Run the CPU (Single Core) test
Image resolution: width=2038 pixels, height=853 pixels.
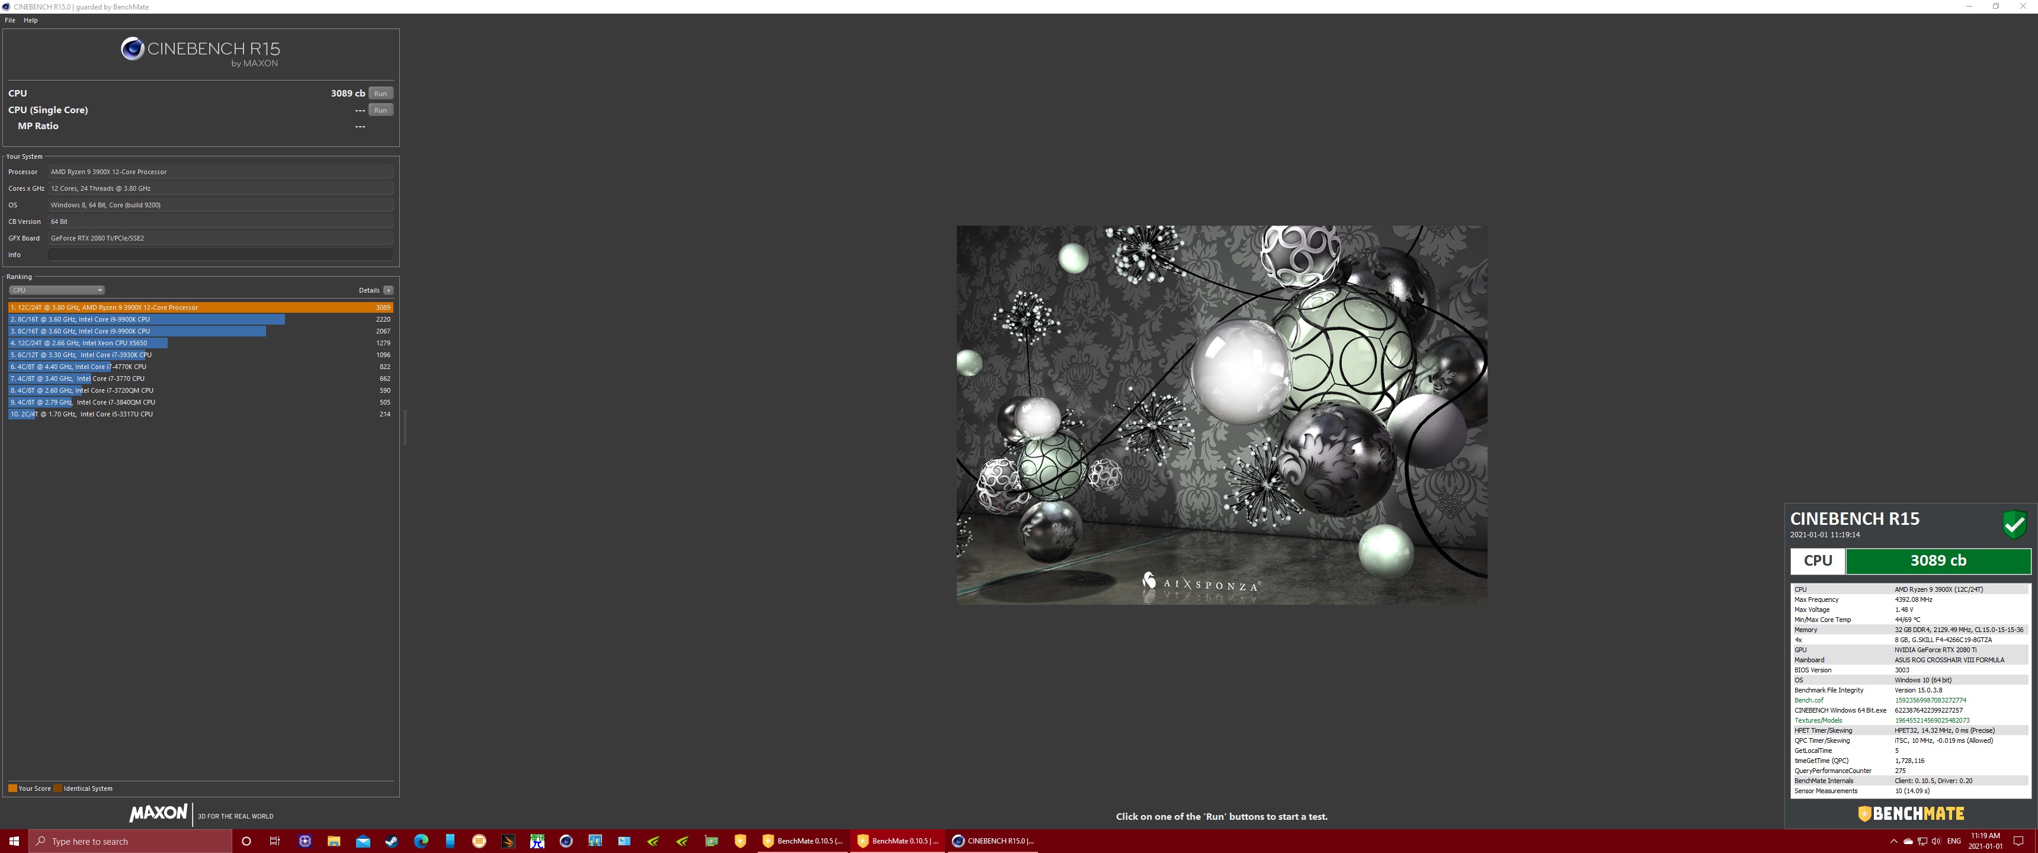[x=380, y=110]
